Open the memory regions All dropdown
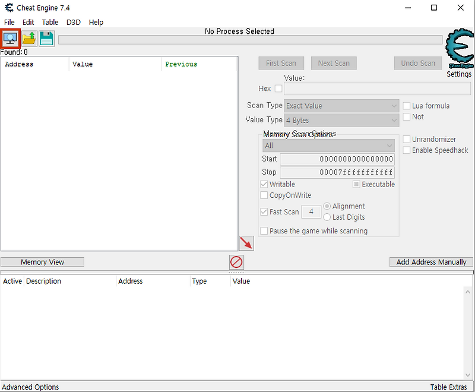Viewport: 475px width, 392px height. point(328,145)
